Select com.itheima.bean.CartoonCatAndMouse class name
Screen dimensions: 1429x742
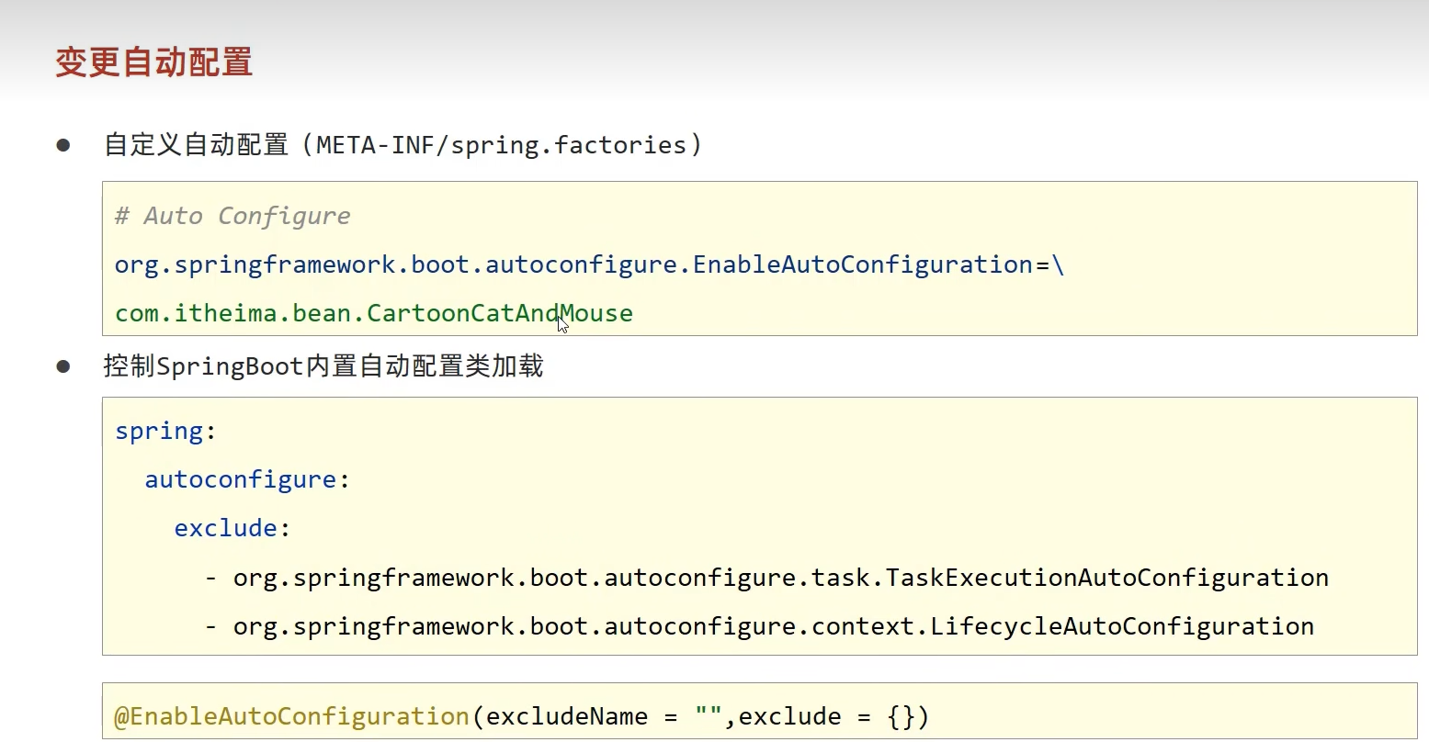tap(374, 314)
